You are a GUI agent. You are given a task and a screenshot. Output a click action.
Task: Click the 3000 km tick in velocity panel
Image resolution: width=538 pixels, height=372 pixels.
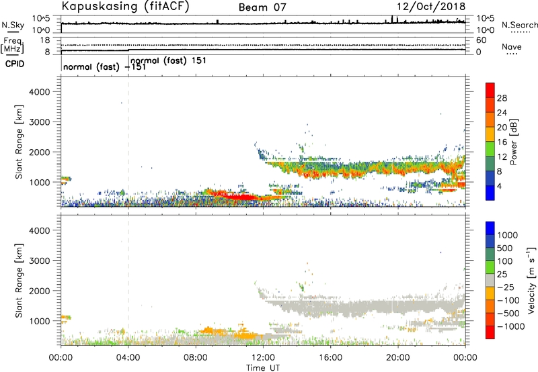[x=40, y=261]
